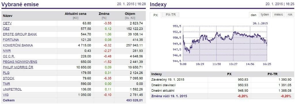Screen dimensions: 295x104
Task: Open the TMR stock link
Action: (6, 84)
